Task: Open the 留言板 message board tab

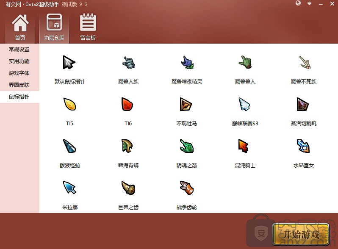Action: 88,28
